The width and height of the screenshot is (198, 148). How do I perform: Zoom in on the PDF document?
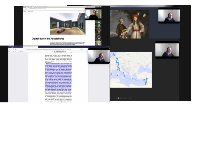point(55,51)
